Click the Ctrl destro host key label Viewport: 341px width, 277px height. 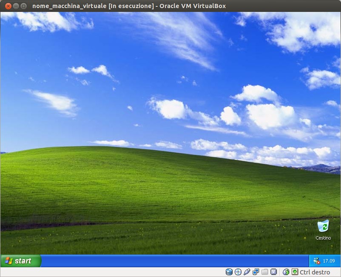[315, 272]
